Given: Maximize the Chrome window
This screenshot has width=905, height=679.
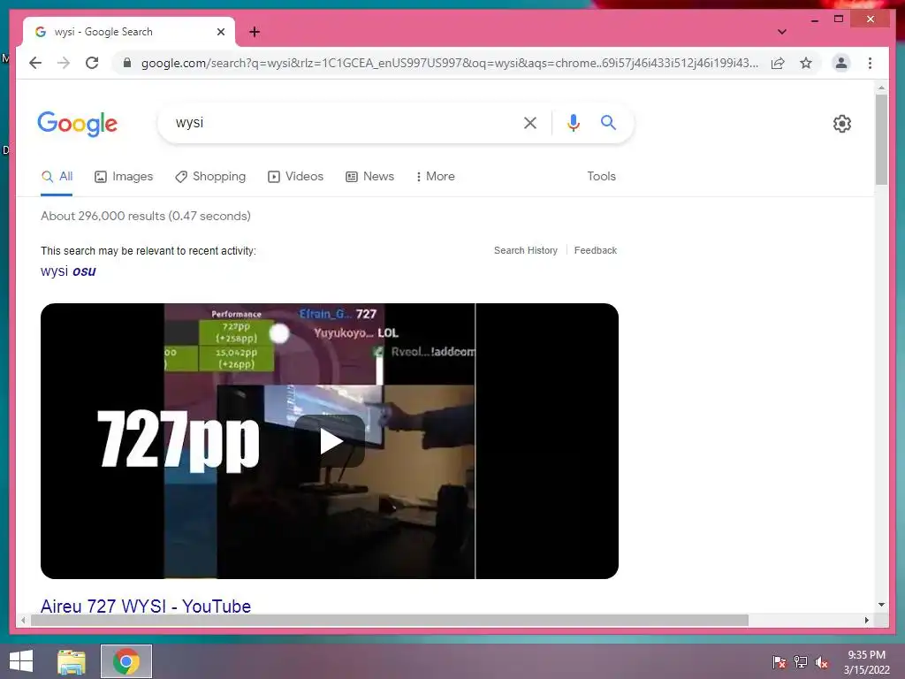Looking at the screenshot, I should (x=839, y=19).
